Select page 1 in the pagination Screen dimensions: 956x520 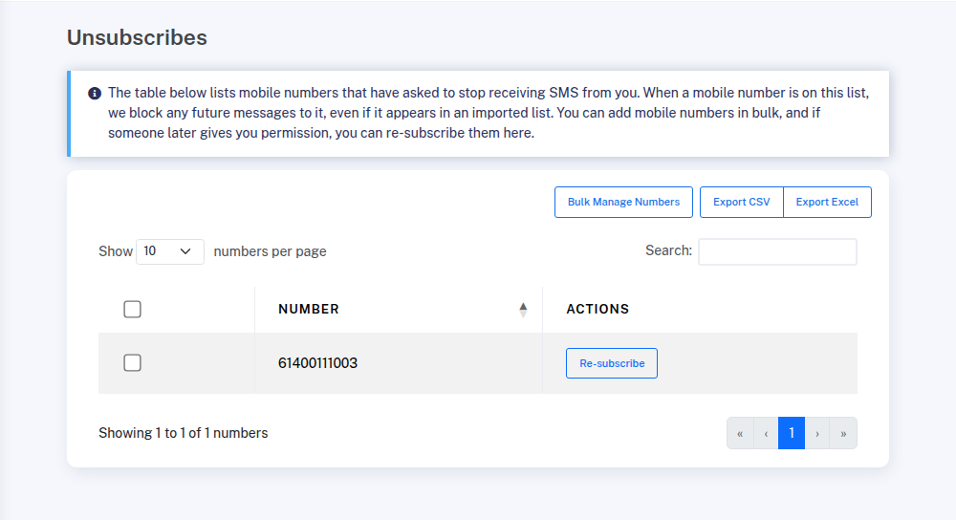[x=792, y=433]
